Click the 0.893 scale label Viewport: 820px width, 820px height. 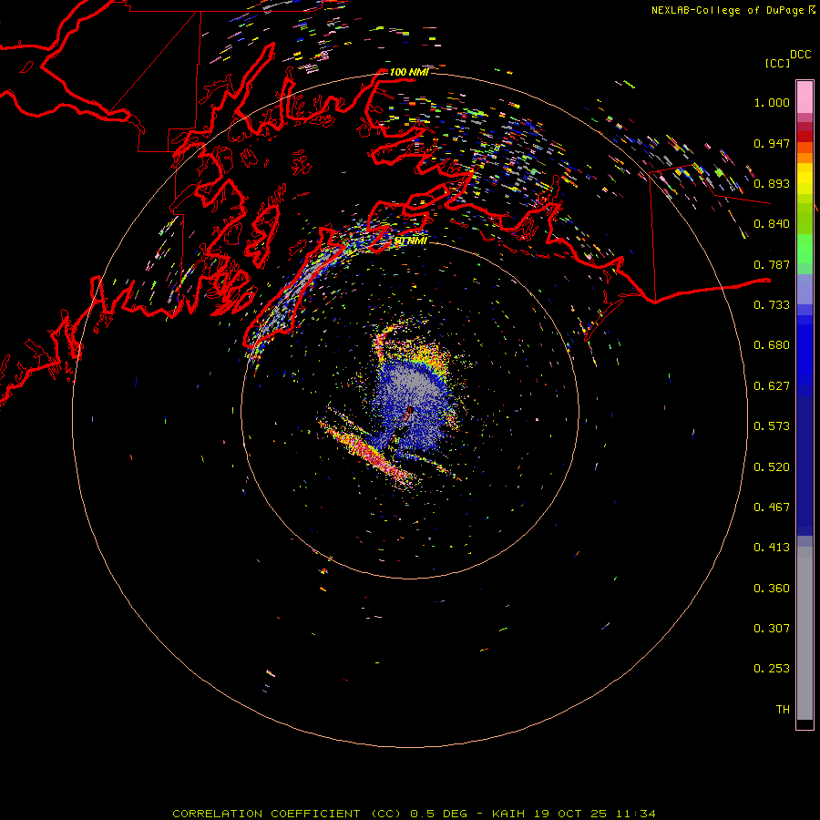point(772,183)
